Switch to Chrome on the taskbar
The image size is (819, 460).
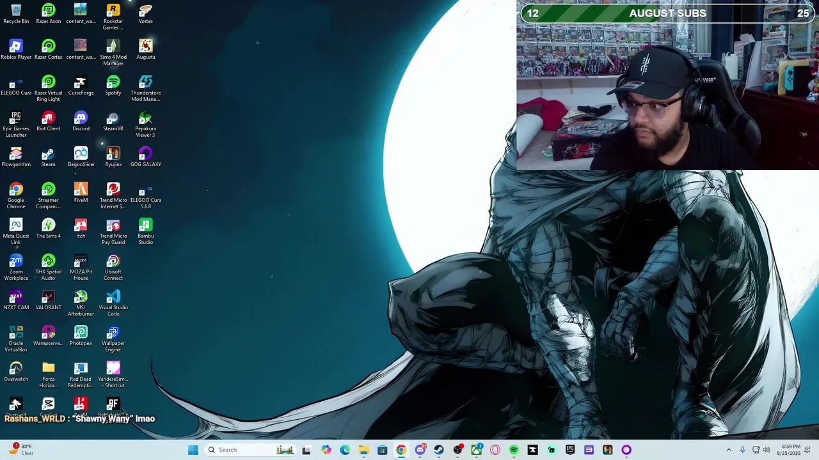pyautogui.click(x=401, y=450)
